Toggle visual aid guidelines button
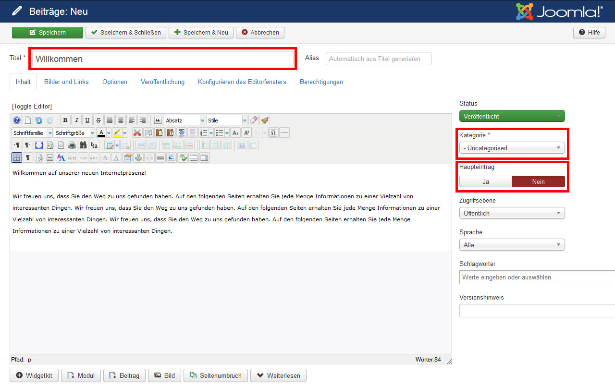The width and height of the screenshot is (615, 386). (17, 157)
